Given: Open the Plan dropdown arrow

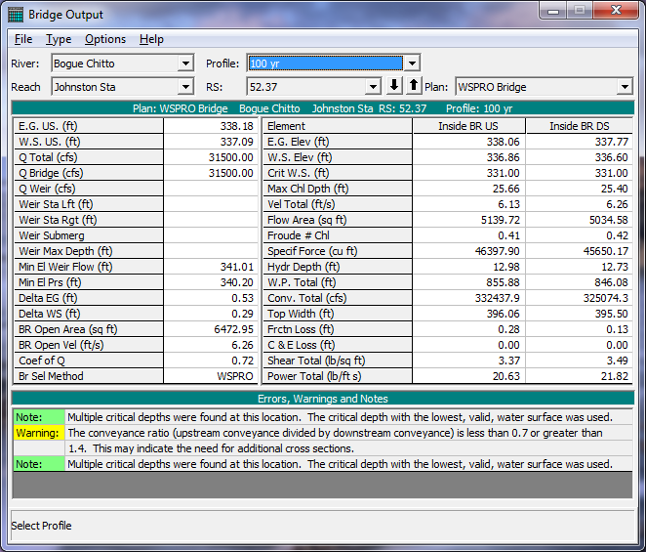Looking at the screenshot, I should pos(625,87).
